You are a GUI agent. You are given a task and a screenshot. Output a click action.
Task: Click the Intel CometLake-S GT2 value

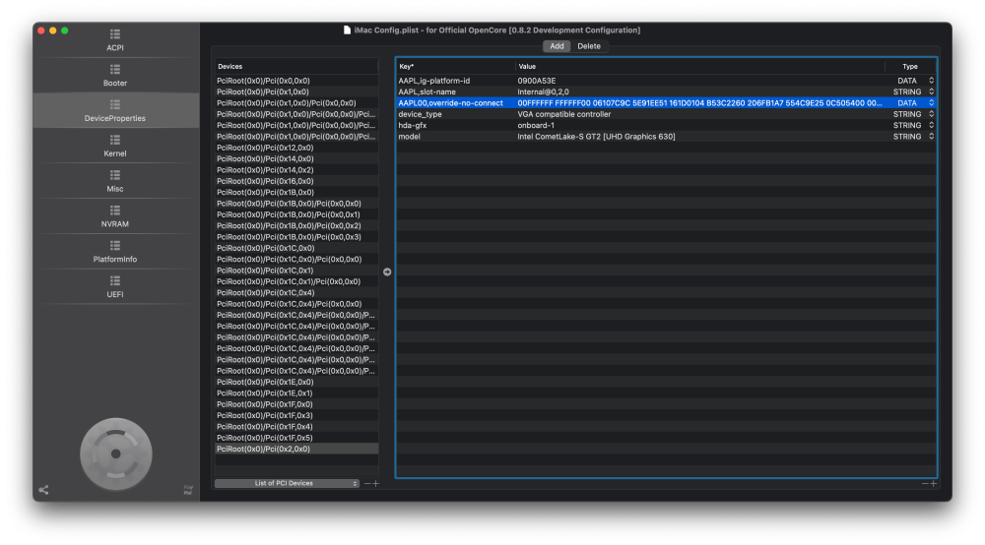click(x=596, y=137)
